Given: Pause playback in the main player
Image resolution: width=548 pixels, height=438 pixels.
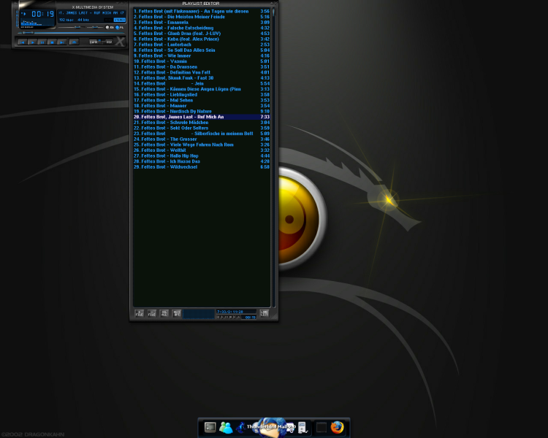Looking at the screenshot, I should click(x=42, y=42).
